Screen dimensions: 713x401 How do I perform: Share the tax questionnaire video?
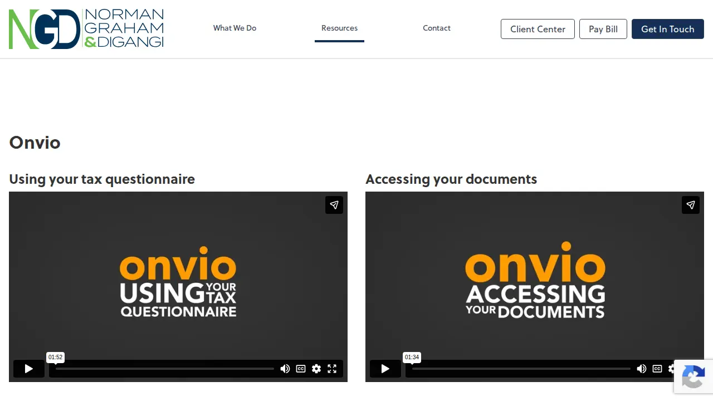coord(334,205)
